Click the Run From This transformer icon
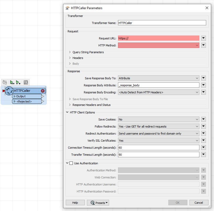The width and height of the screenshot is (214, 211). click(x=18, y=82)
